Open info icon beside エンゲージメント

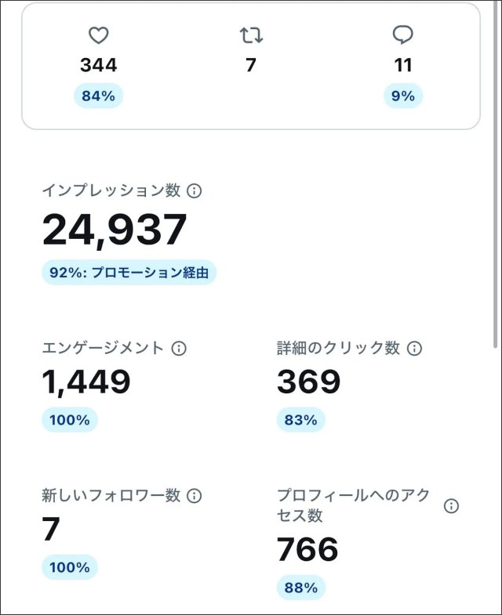point(179,348)
